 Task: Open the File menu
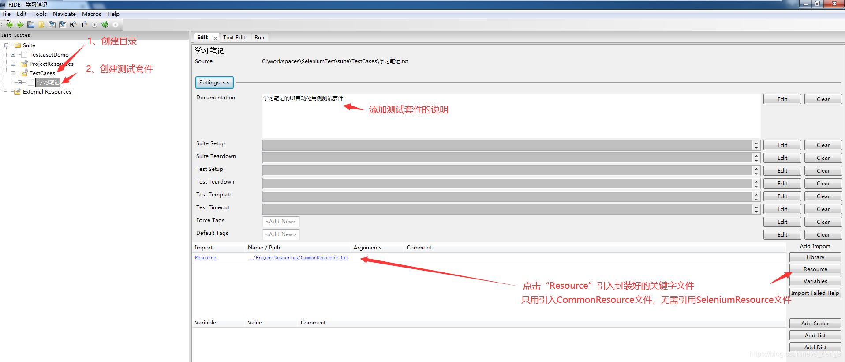coord(6,14)
